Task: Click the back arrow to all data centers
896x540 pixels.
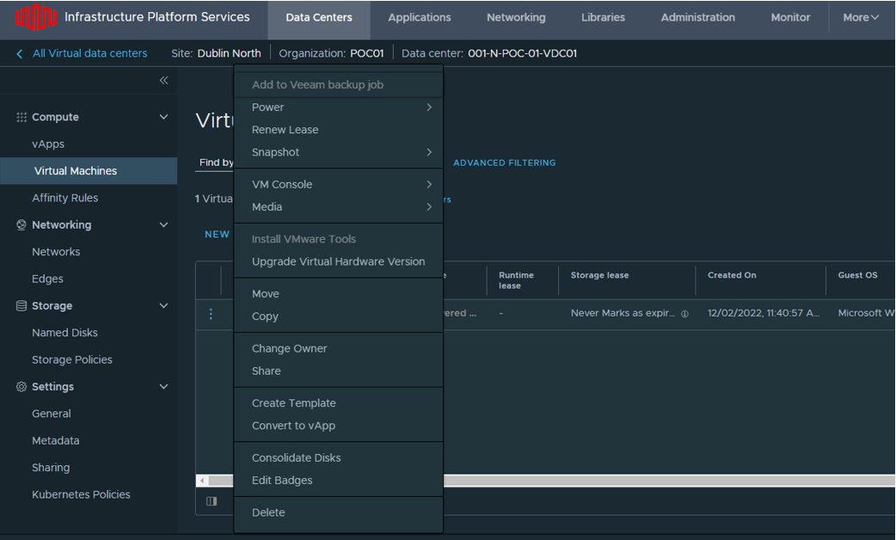Action: [20, 53]
